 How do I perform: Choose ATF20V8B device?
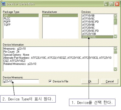[88, 25]
